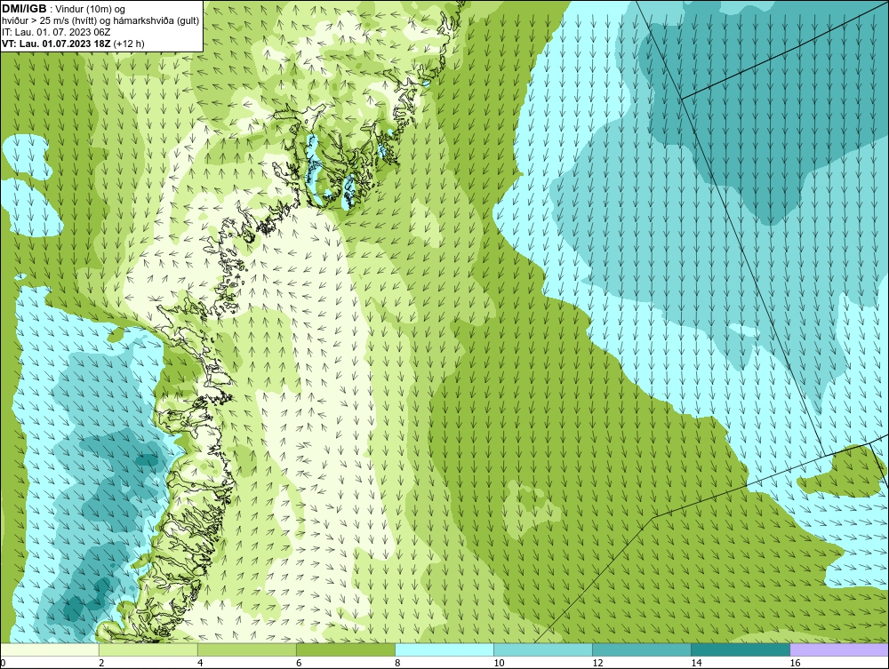
Task: Click the scale label 8
Action: pyautogui.click(x=396, y=663)
